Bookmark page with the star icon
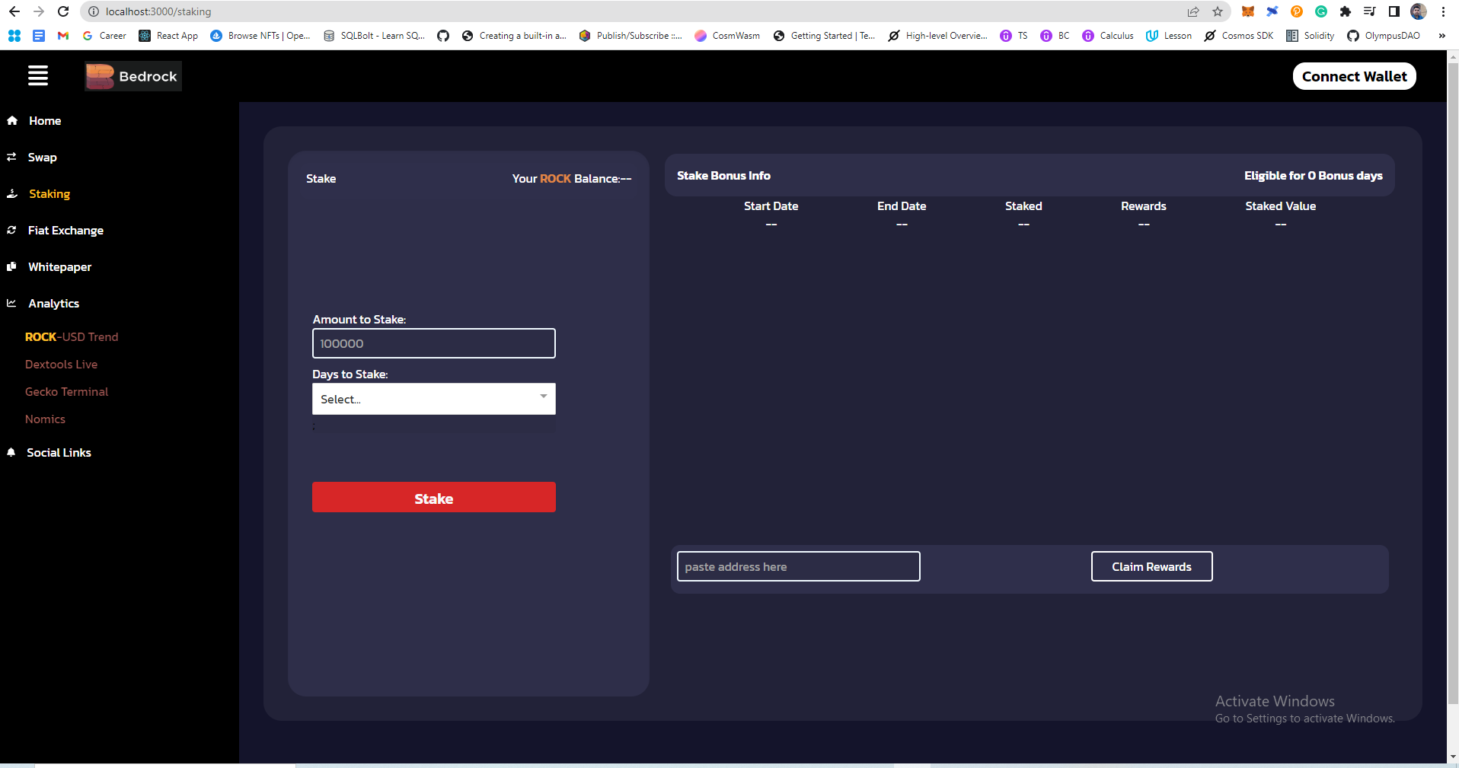Screen dimensions: 1459x768 (1218, 11)
